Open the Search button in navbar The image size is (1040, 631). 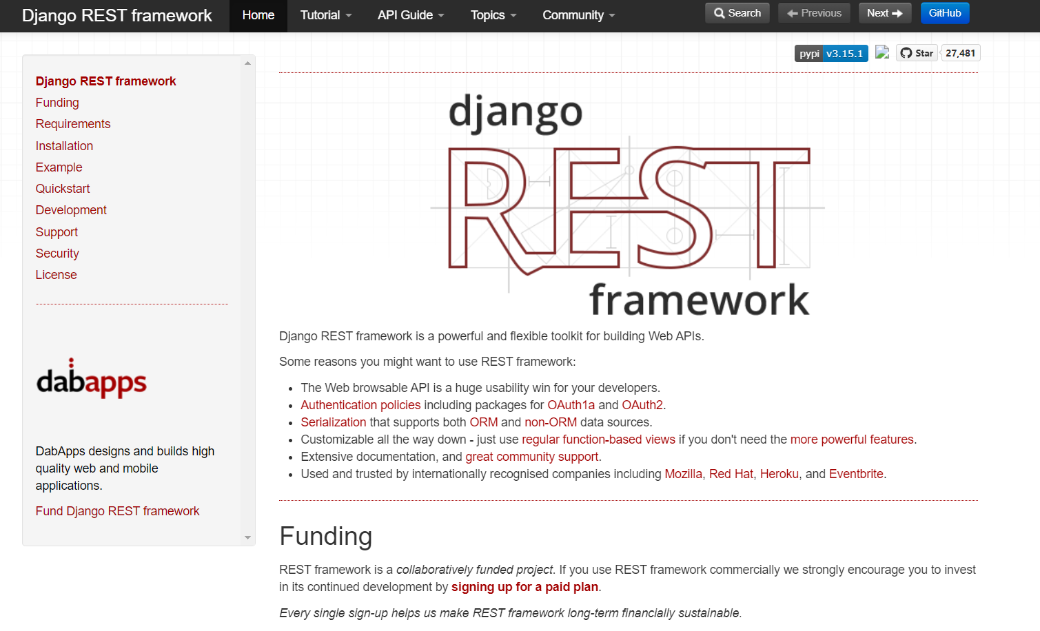point(737,13)
